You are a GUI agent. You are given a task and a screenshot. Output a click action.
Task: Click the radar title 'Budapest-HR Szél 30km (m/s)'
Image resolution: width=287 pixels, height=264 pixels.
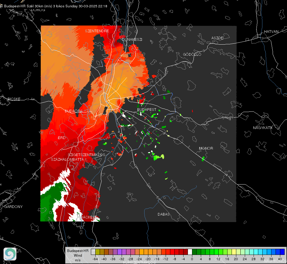(x=28, y=6)
